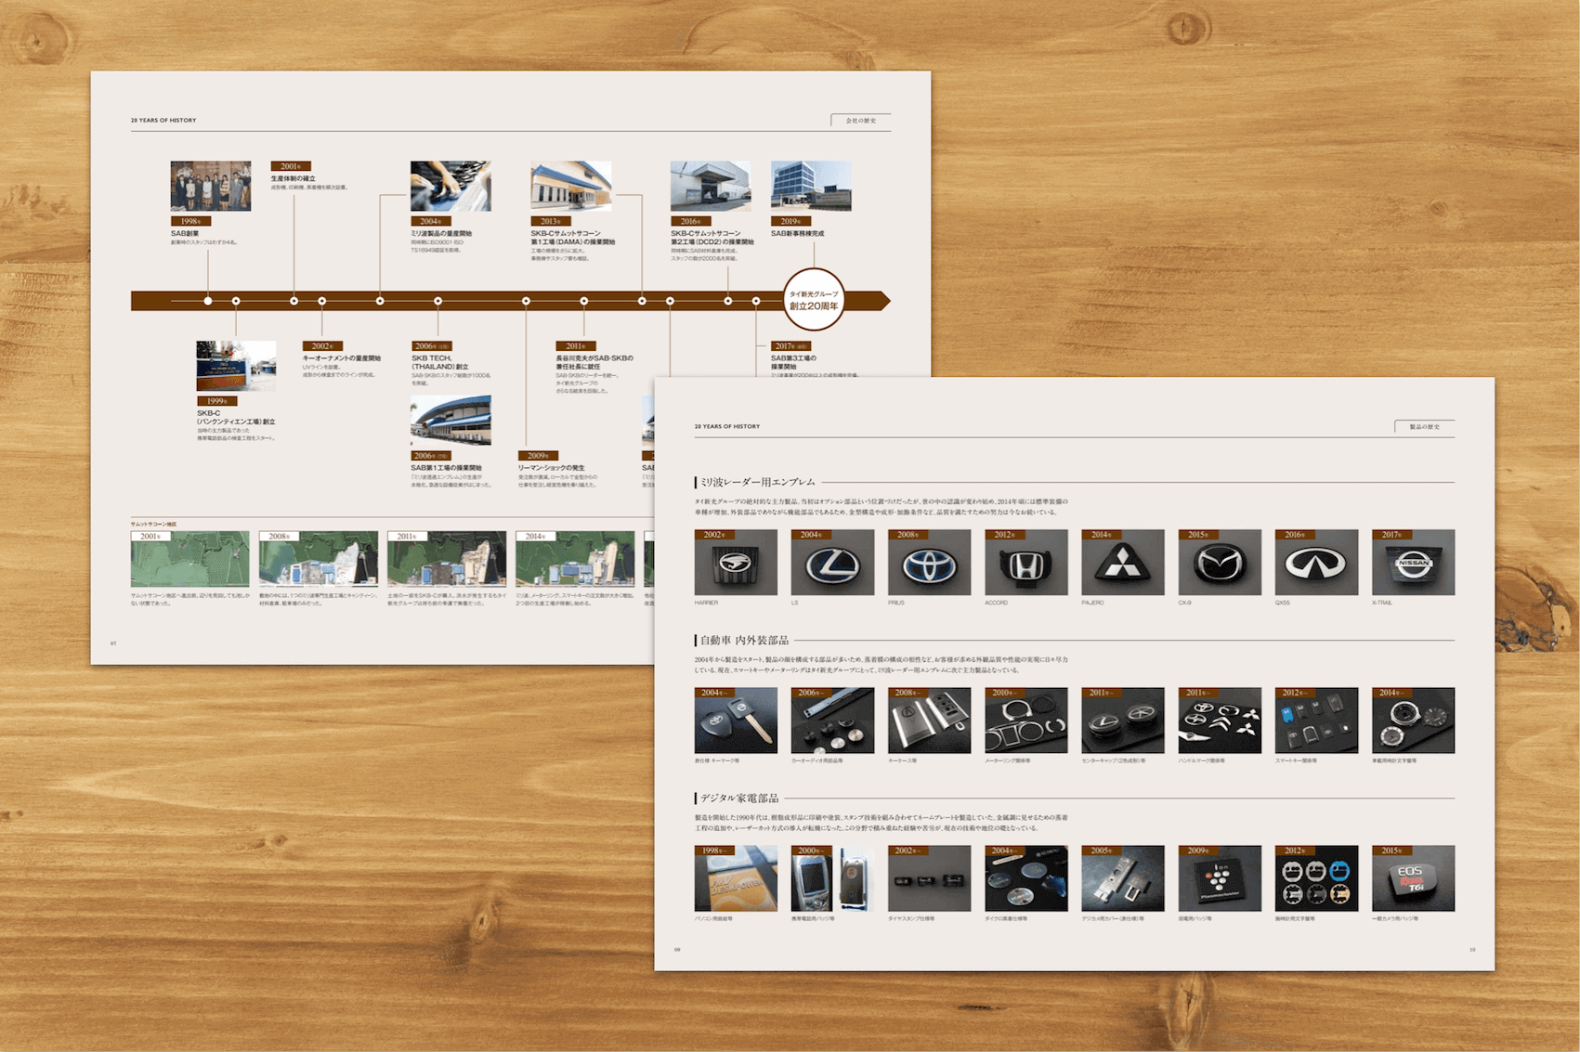Viewport: 1580px width, 1052px height.
Task: Click the 'デジタル家電部品' section heading
Action: point(739,798)
